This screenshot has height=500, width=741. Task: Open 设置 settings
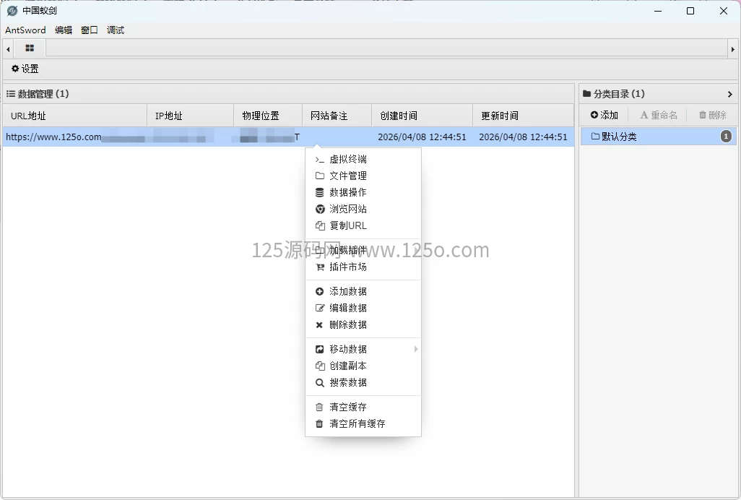[x=25, y=69]
